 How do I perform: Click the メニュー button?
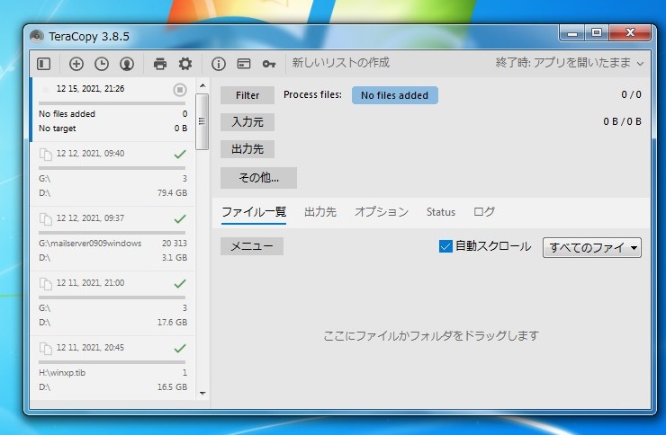(252, 246)
